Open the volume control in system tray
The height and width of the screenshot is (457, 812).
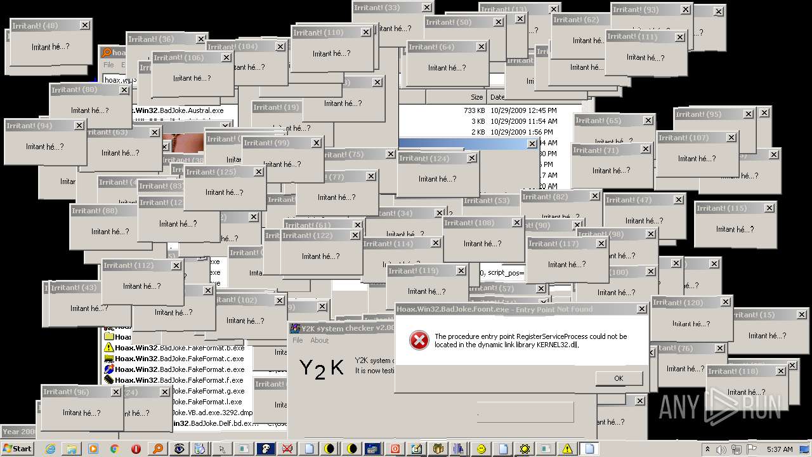coord(721,449)
